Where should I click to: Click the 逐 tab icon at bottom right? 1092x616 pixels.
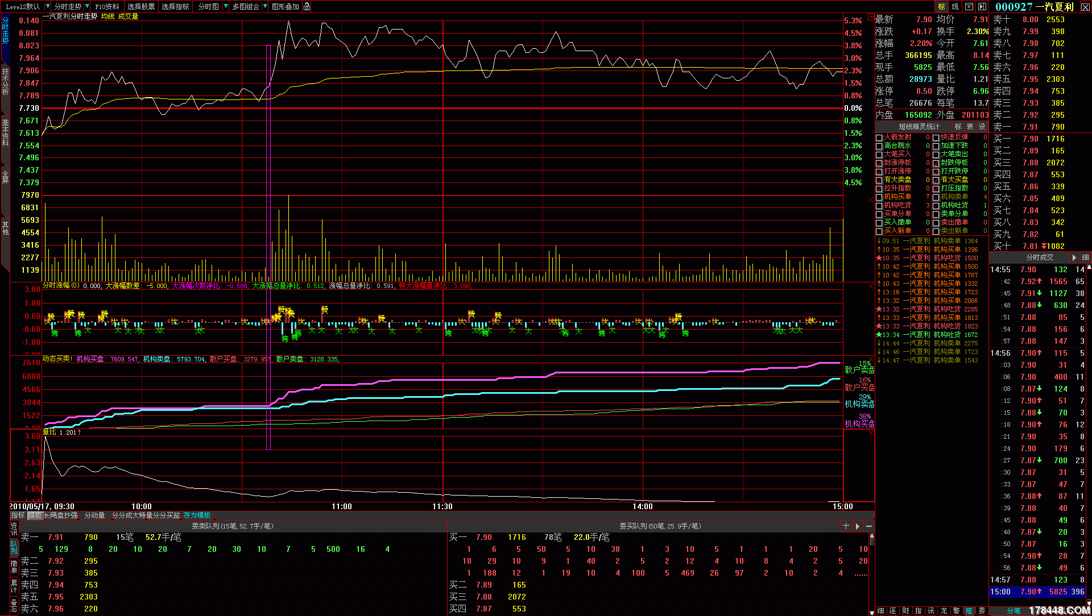click(893, 611)
